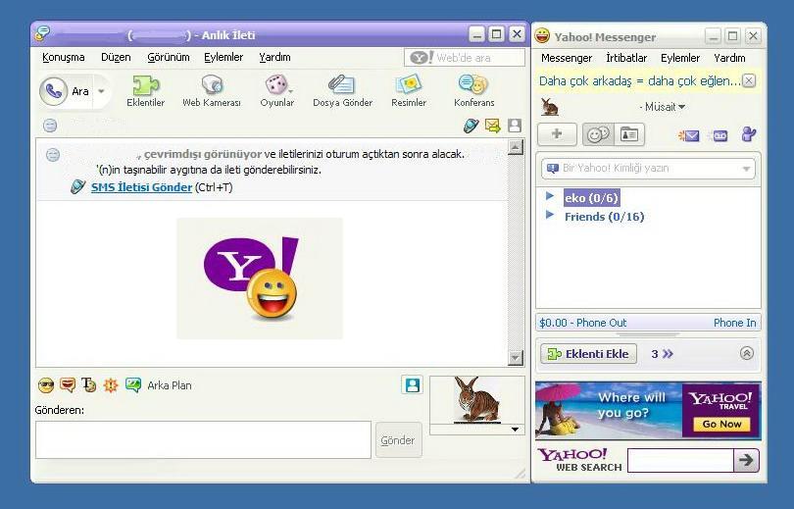
Task: Click the add contact plus button
Action: pyautogui.click(x=557, y=134)
